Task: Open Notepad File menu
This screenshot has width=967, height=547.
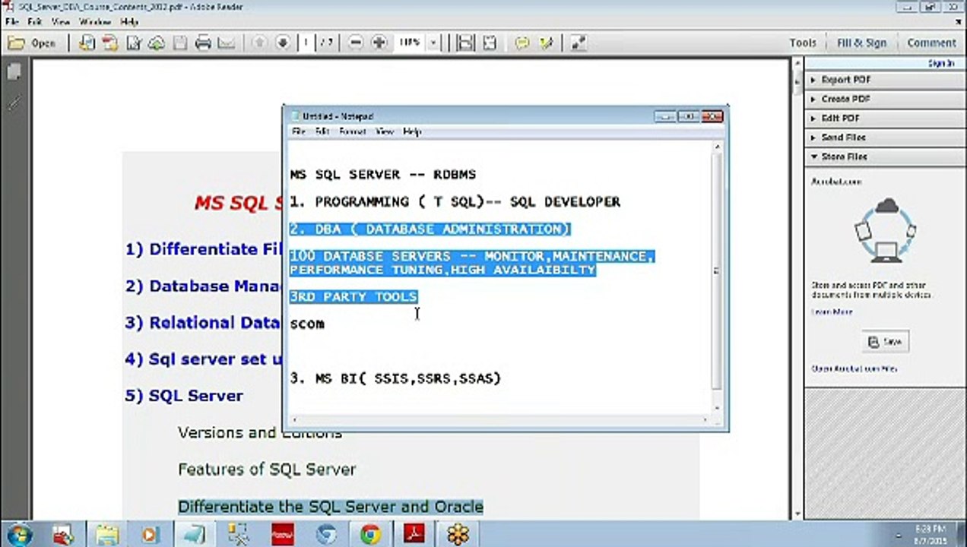Action: [298, 132]
